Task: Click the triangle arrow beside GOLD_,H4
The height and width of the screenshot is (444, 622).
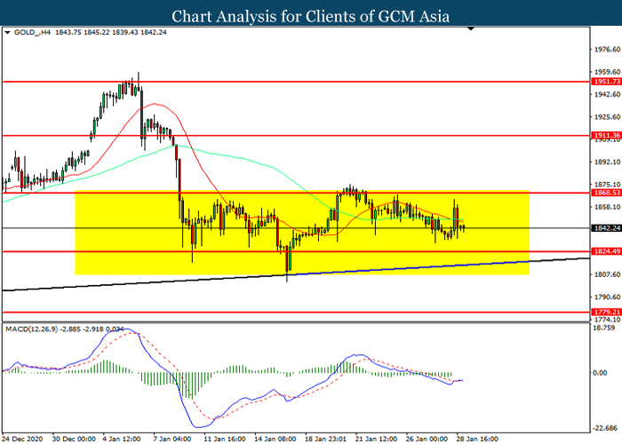Action: [x=8, y=33]
